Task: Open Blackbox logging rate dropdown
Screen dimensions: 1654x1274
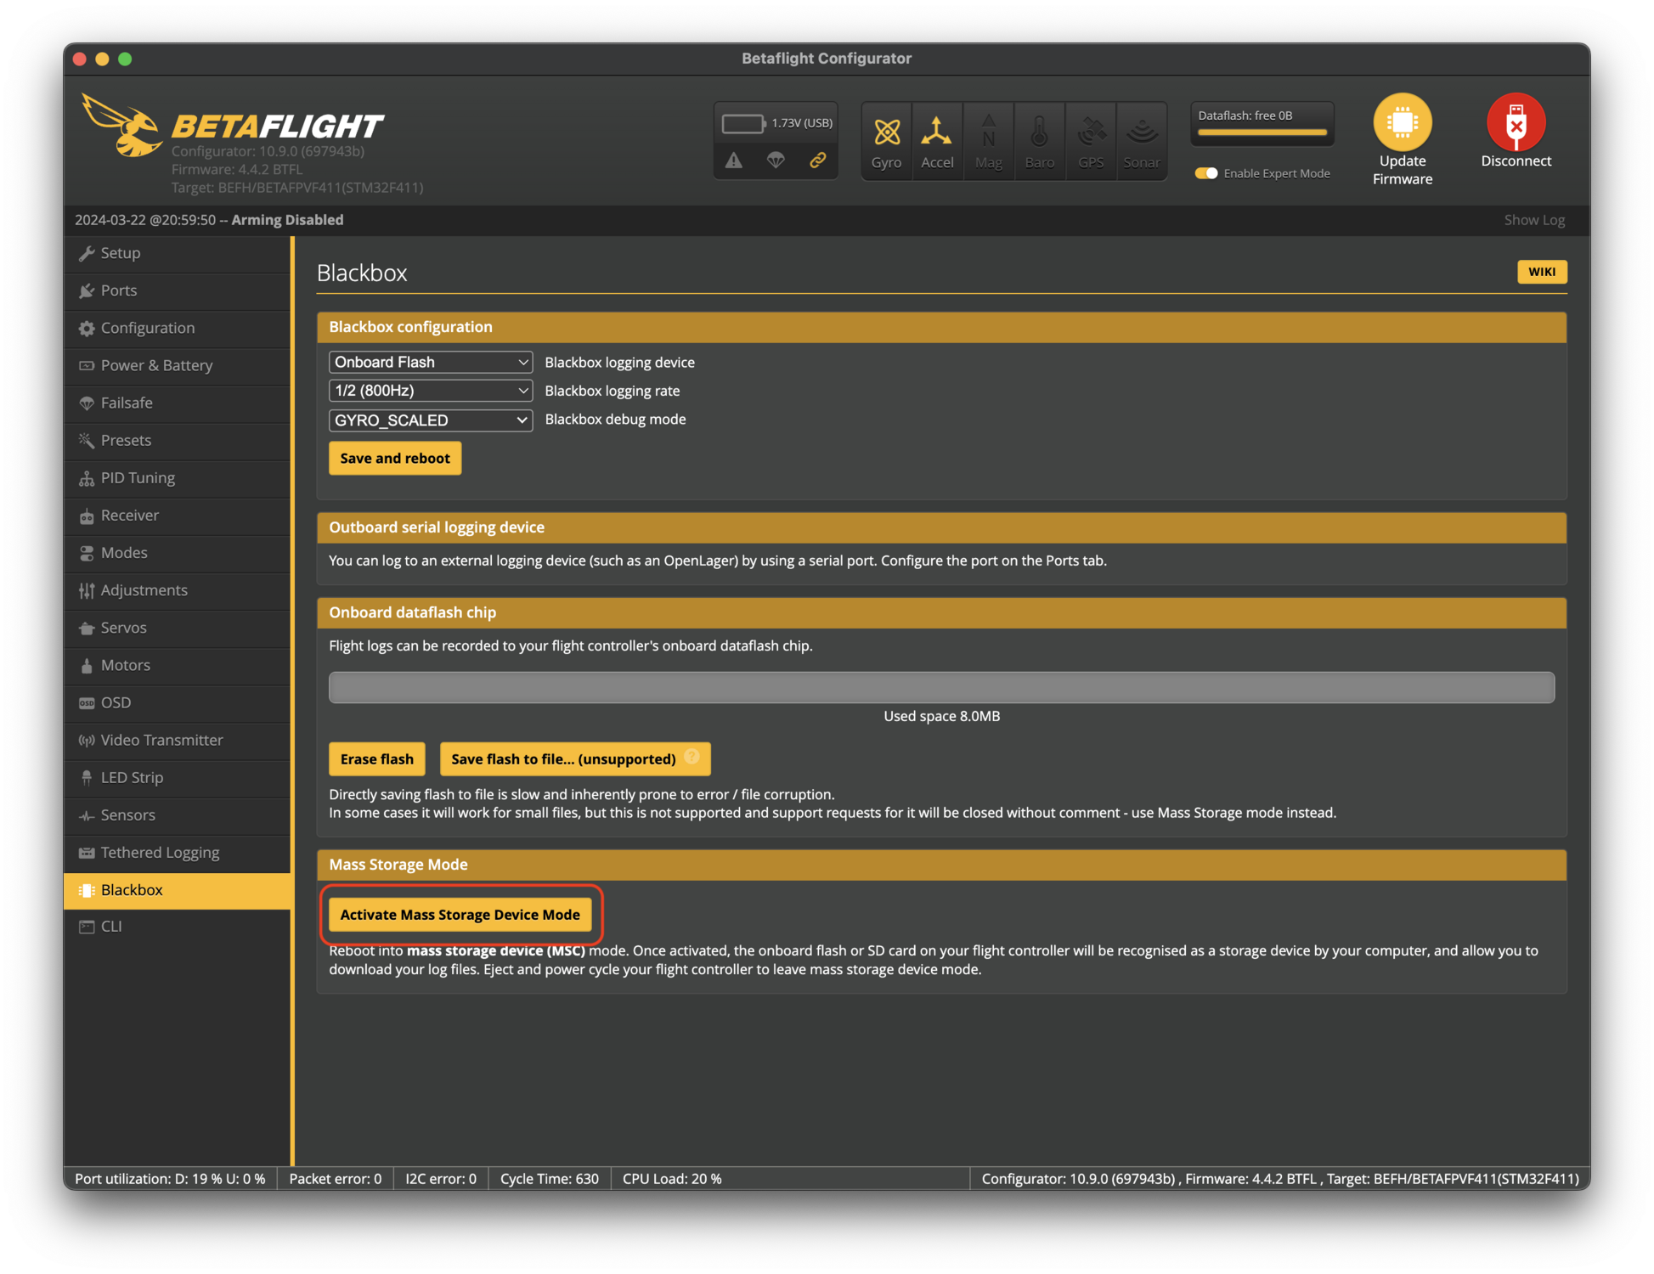Action: pos(430,391)
